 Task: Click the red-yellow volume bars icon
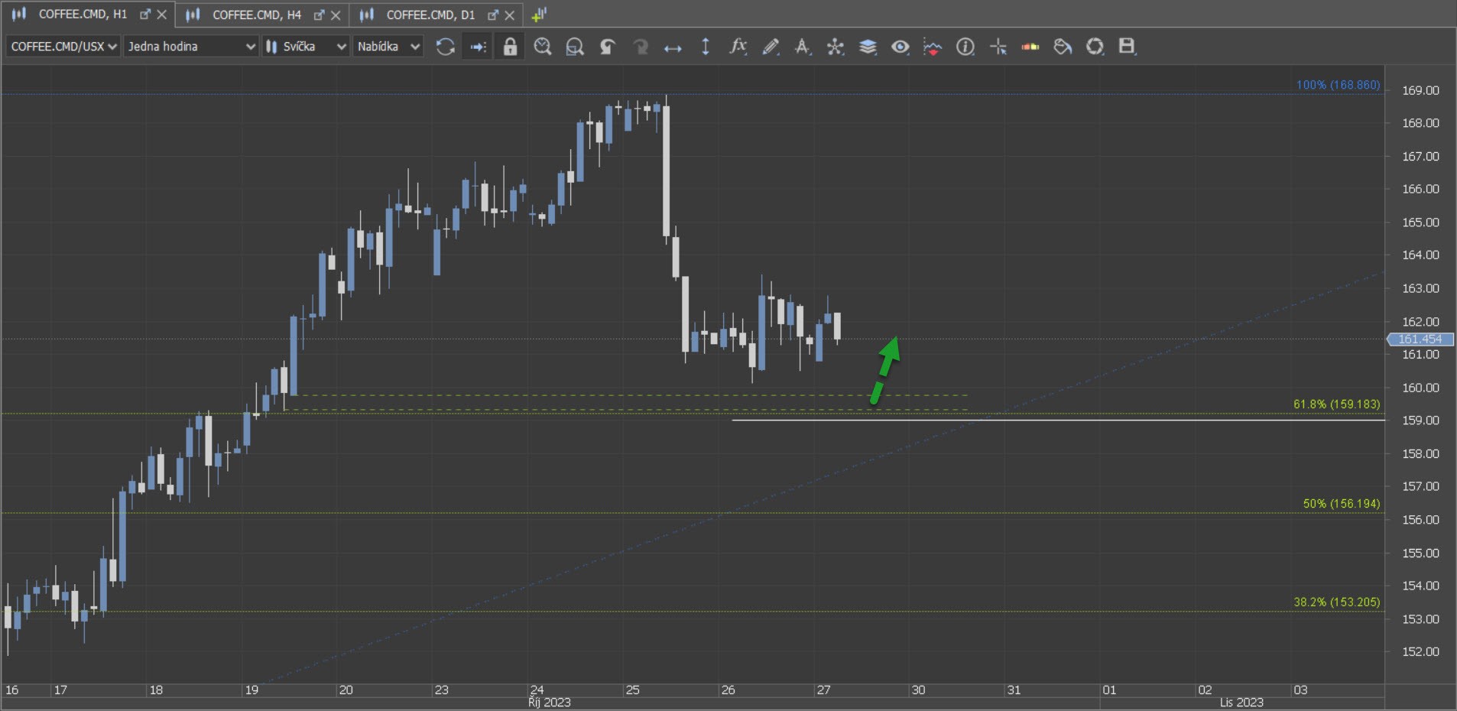click(x=1030, y=47)
